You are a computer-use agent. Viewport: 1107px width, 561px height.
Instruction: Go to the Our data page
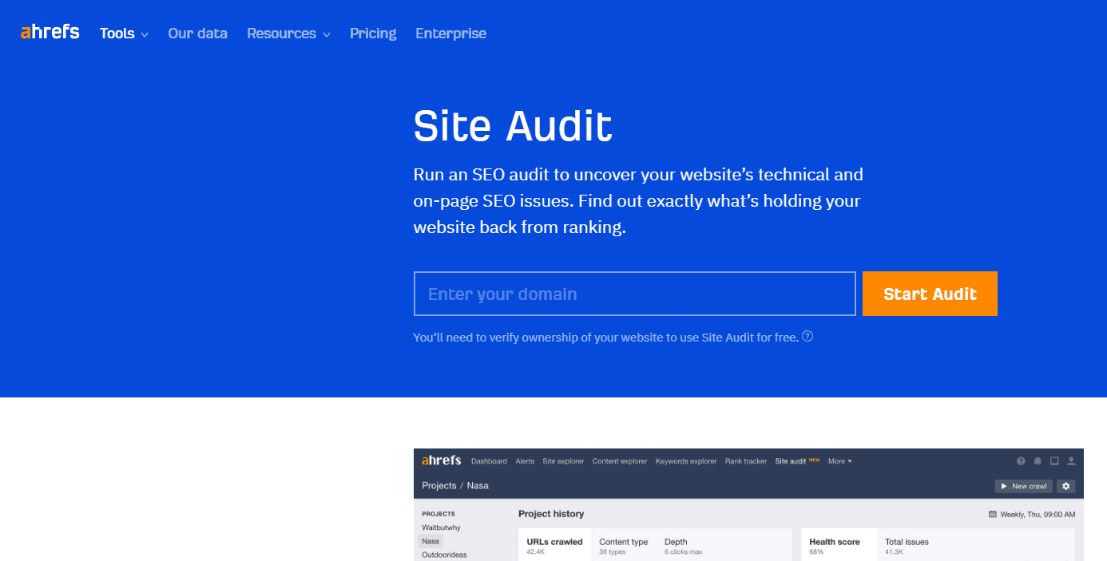coord(197,34)
